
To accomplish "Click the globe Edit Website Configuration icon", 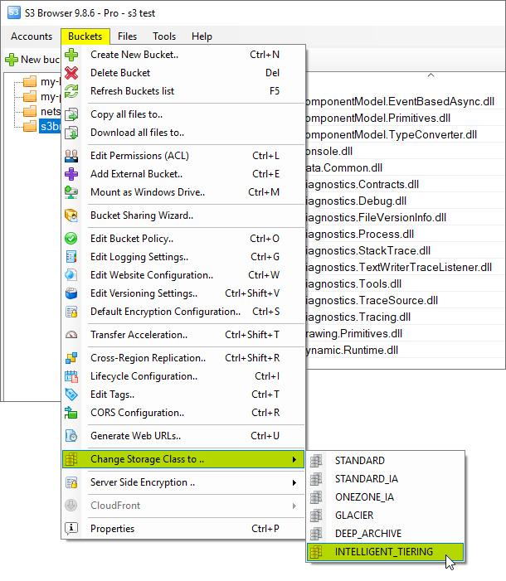I will pyautogui.click(x=71, y=275).
